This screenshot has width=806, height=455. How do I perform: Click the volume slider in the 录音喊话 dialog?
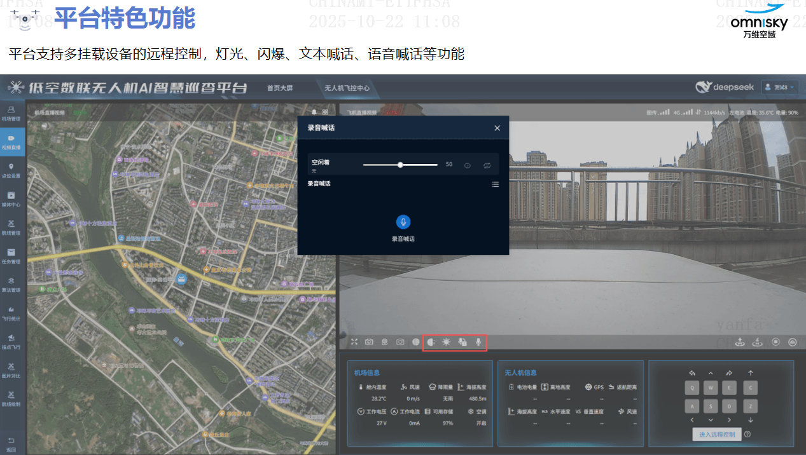400,165
